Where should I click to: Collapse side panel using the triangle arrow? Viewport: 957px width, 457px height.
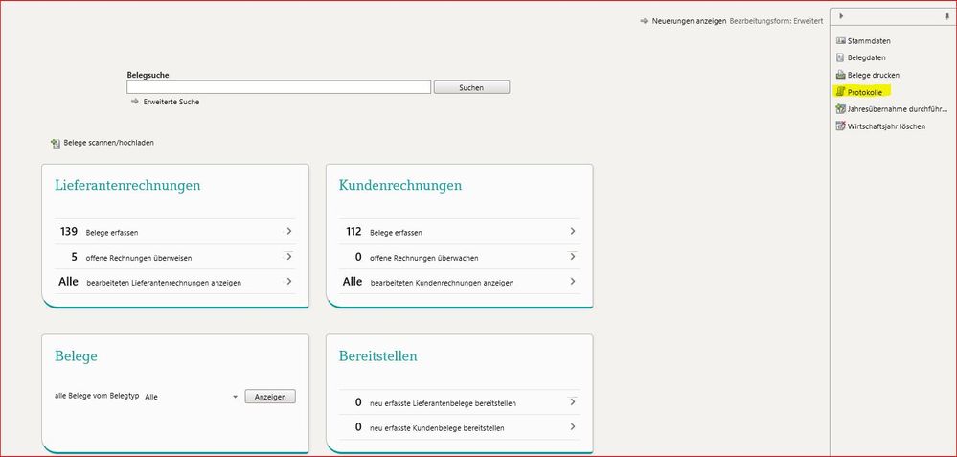point(841,16)
